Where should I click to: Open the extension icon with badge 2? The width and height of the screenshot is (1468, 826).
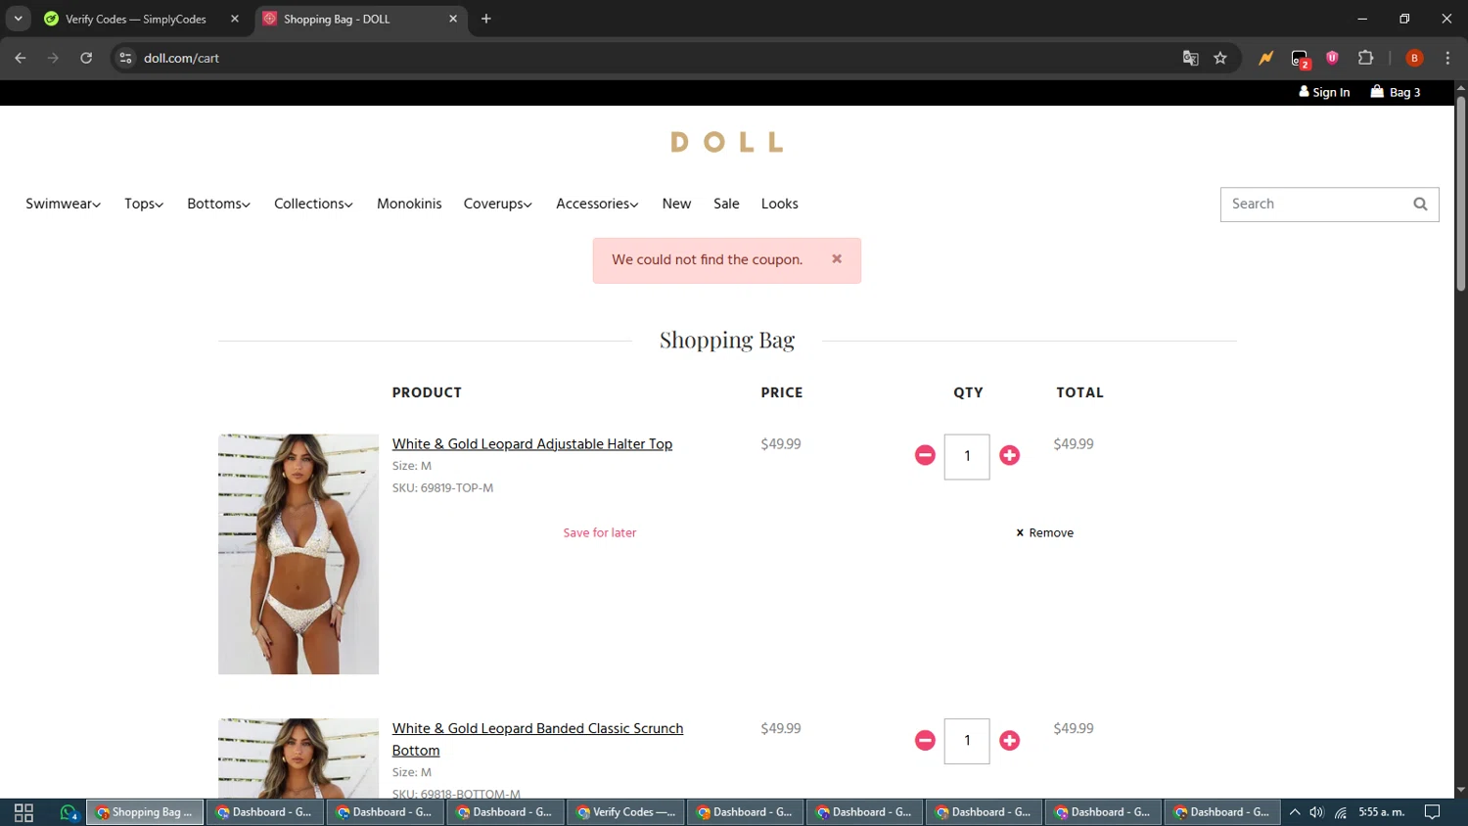1300,59
